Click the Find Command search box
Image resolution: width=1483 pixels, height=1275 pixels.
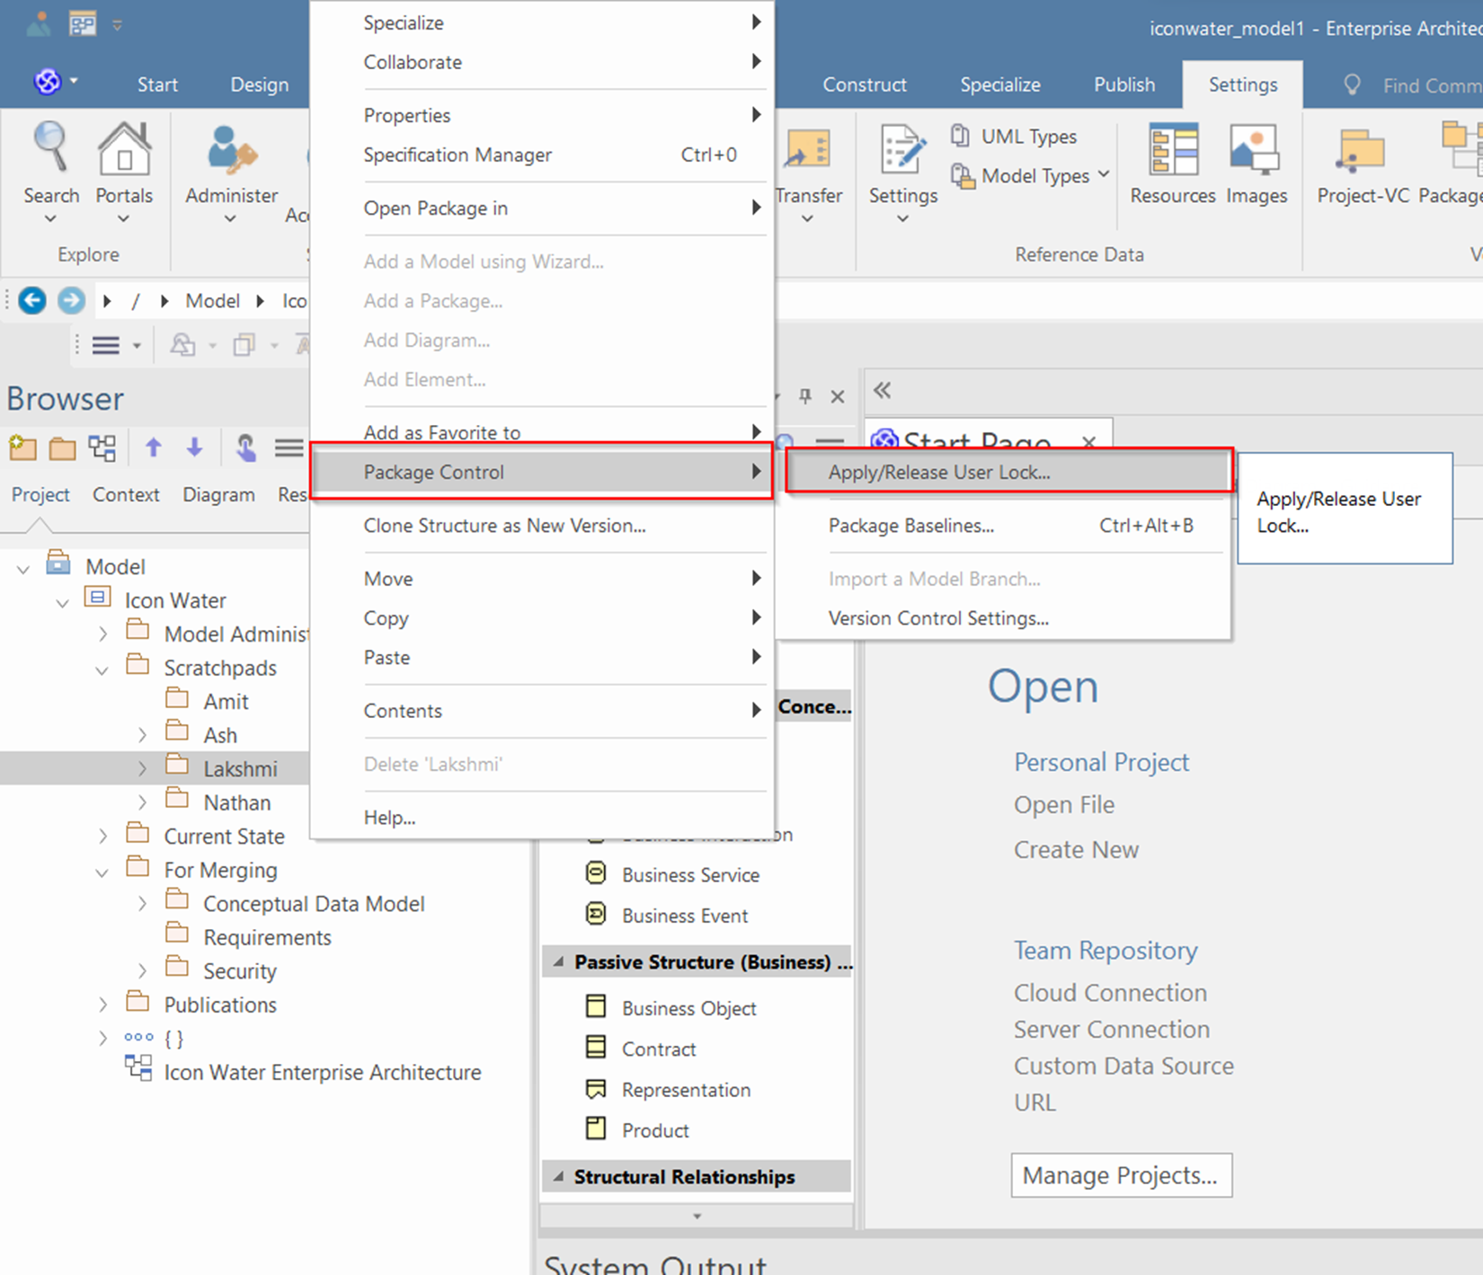(1431, 85)
